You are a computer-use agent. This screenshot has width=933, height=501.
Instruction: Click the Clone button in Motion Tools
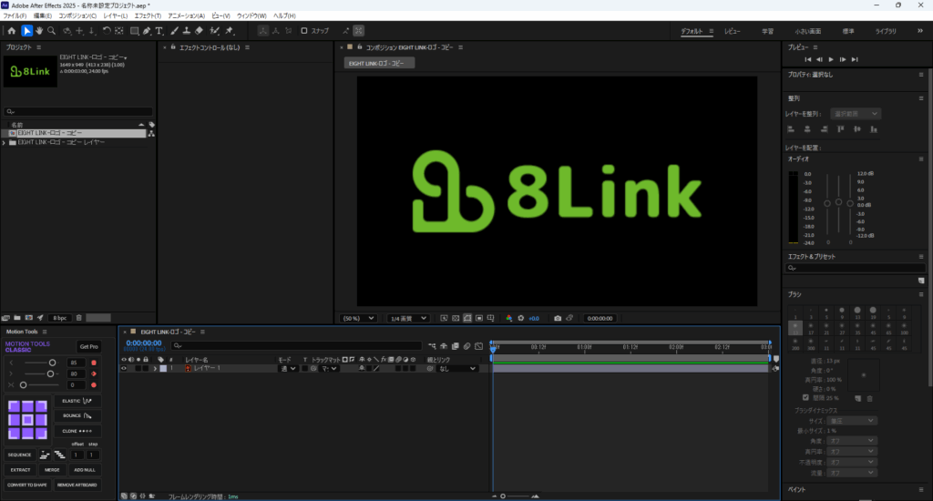[x=77, y=431]
